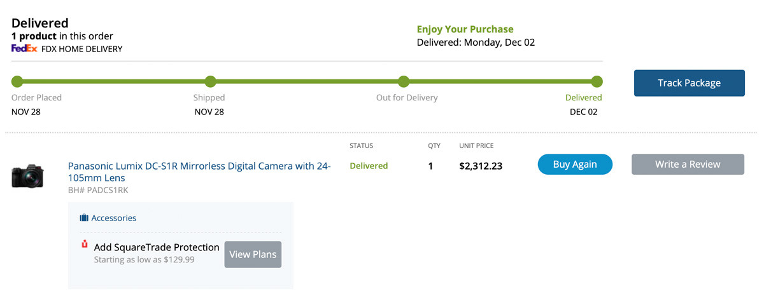Click progress bar between Order Placed and Shipped

(x=115, y=81)
